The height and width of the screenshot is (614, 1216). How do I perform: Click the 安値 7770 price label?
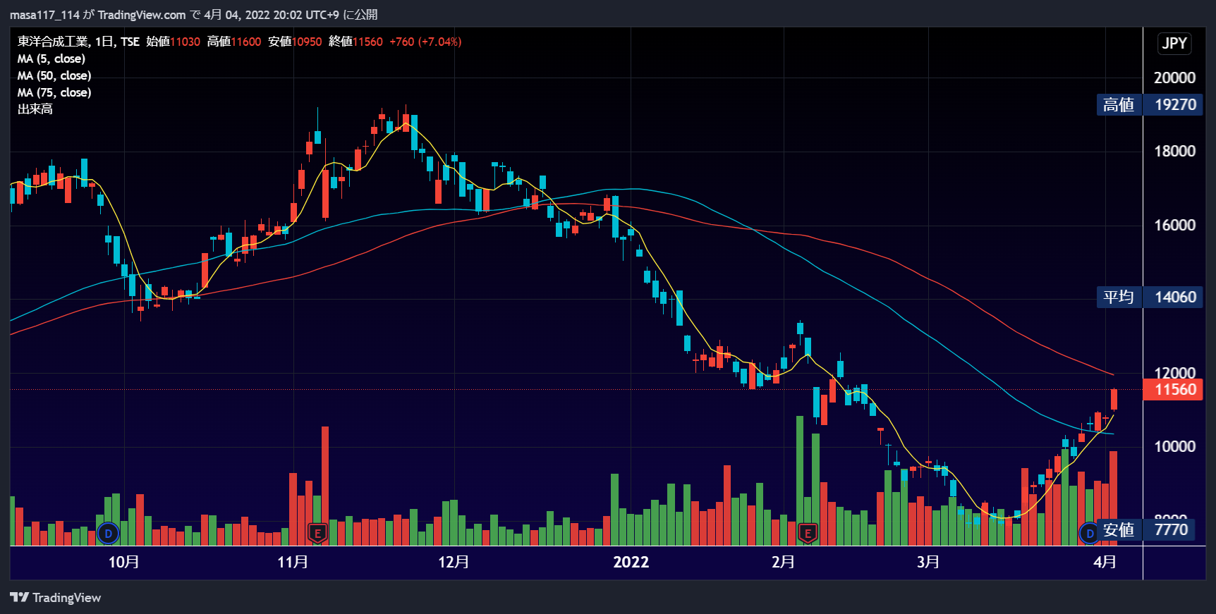[x=1145, y=529]
